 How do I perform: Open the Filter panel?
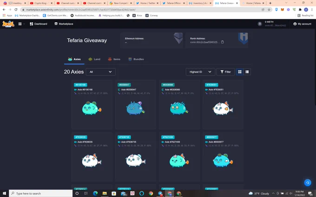[x=225, y=72]
